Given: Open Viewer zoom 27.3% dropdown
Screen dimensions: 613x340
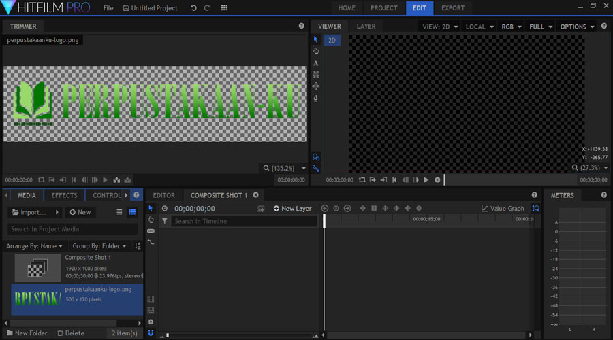Looking at the screenshot, I should tap(606, 168).
